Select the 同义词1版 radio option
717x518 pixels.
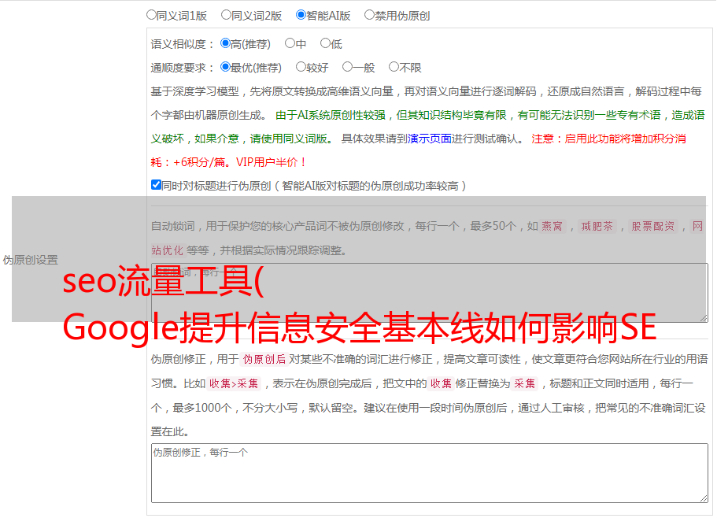pyautogui.click(x=151, y=15)
